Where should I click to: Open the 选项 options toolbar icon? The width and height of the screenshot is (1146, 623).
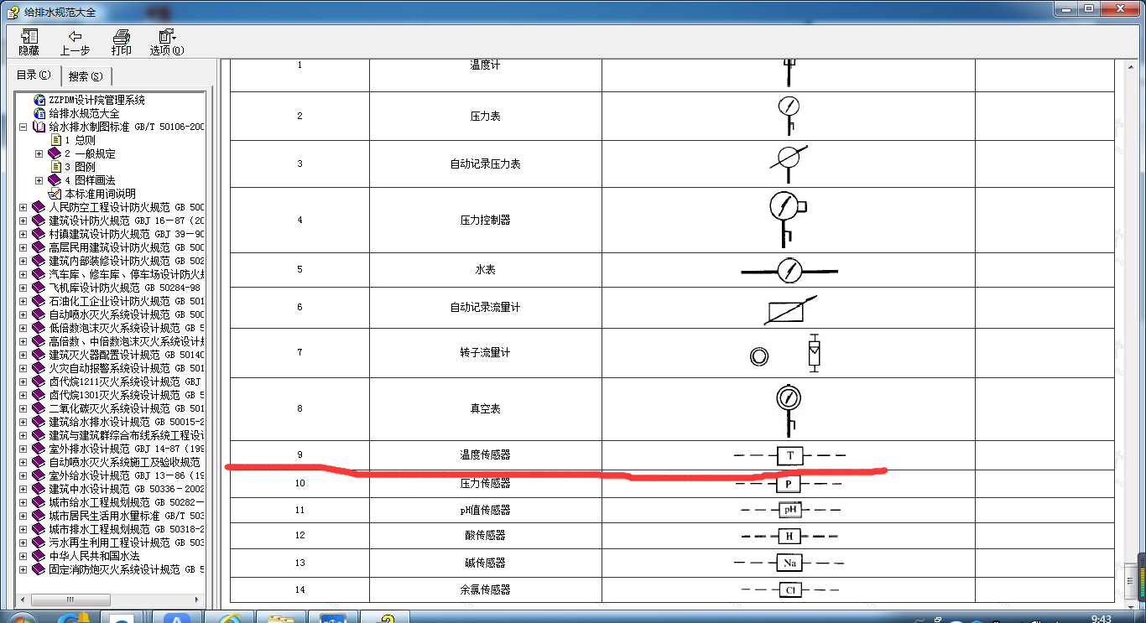click(x=167, y=36)
